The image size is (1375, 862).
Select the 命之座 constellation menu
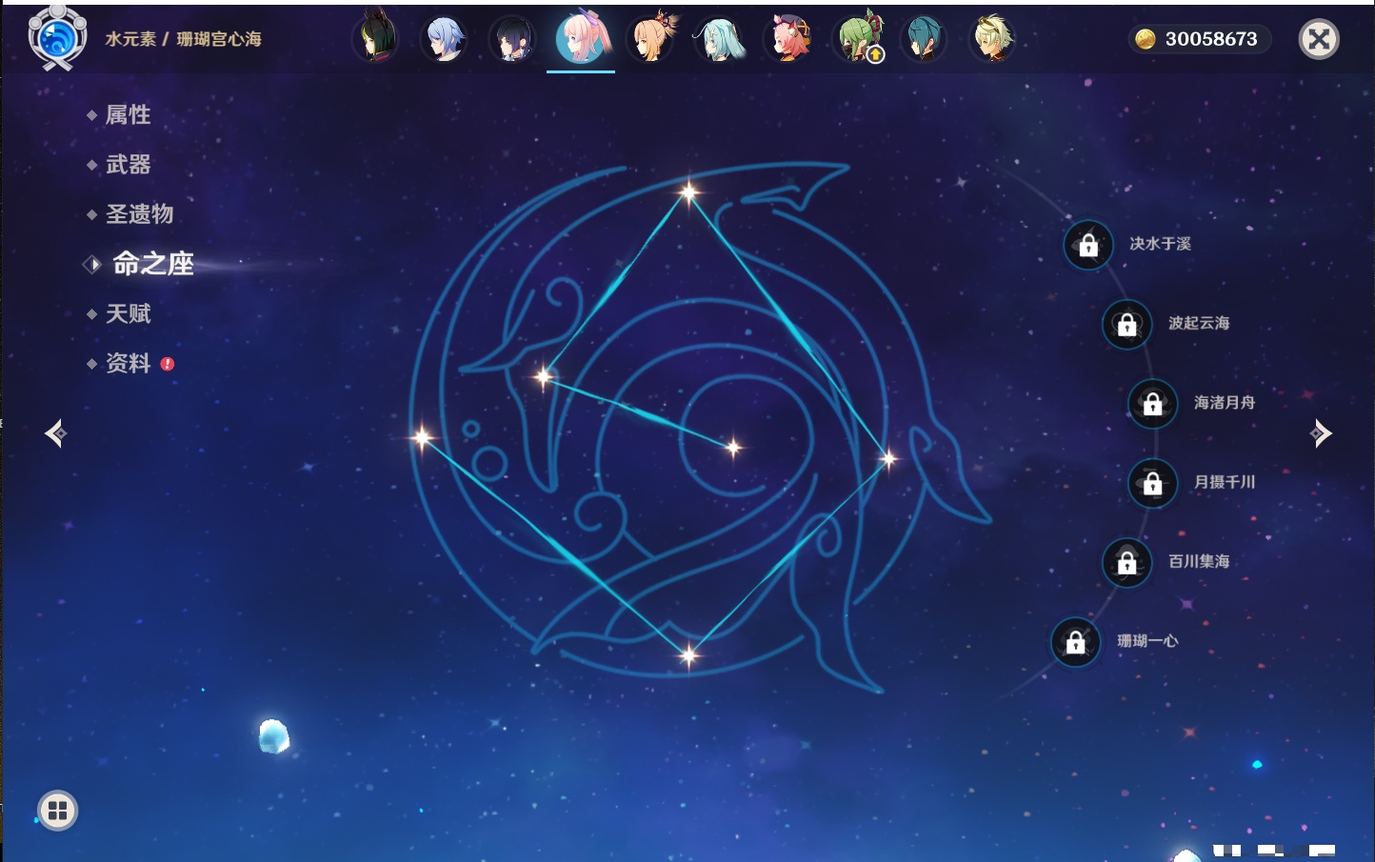(x=152, y=264)
